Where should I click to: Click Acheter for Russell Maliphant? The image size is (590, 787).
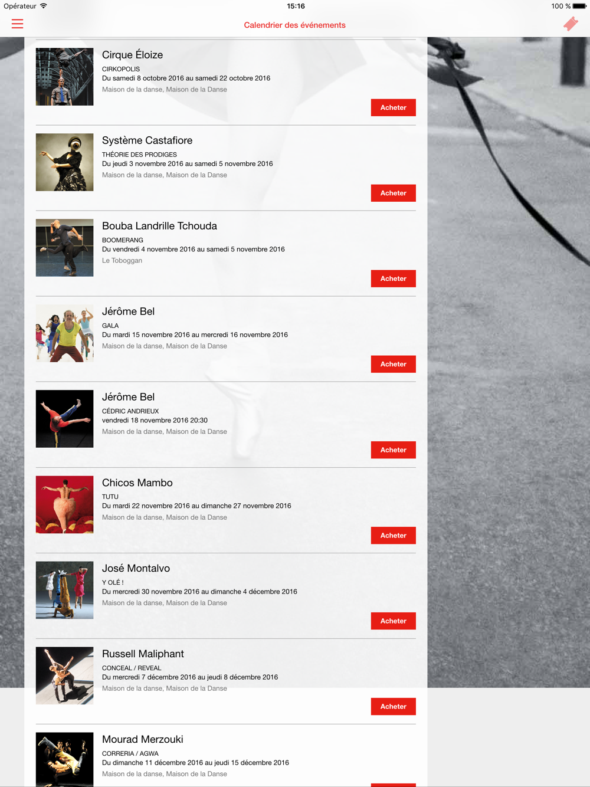click(x=394, y=706)
